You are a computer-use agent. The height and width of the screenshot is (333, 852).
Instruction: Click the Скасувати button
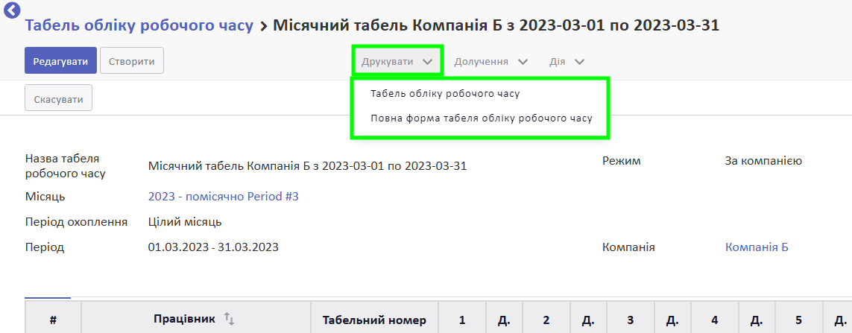click(x=59, y=98)
